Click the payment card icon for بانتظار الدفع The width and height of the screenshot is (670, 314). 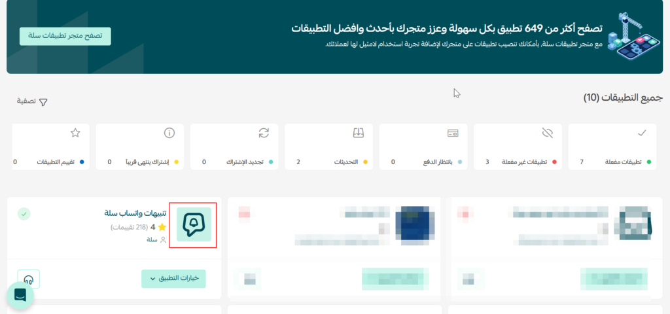pos(452,133)
